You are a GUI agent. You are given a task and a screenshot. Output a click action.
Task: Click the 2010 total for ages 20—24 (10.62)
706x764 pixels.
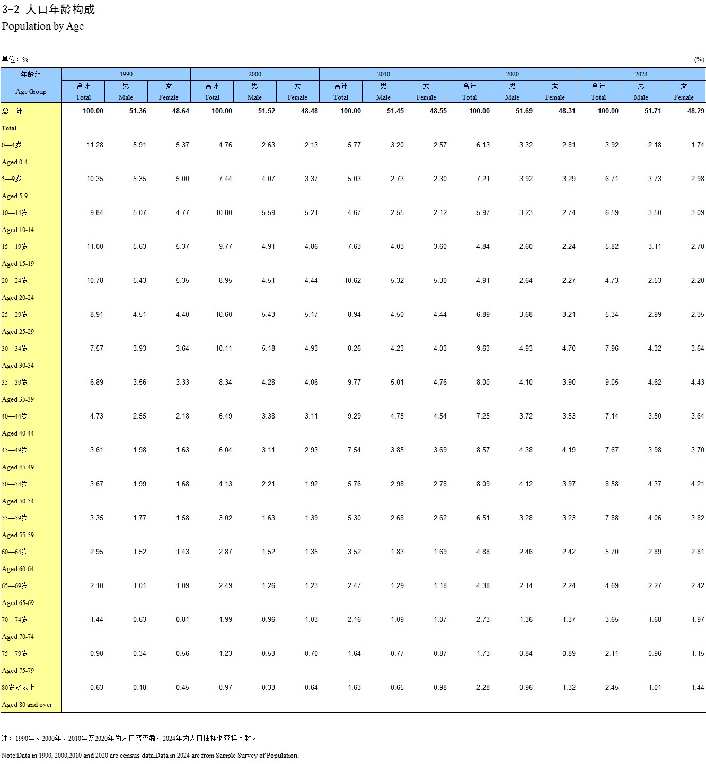352,281
